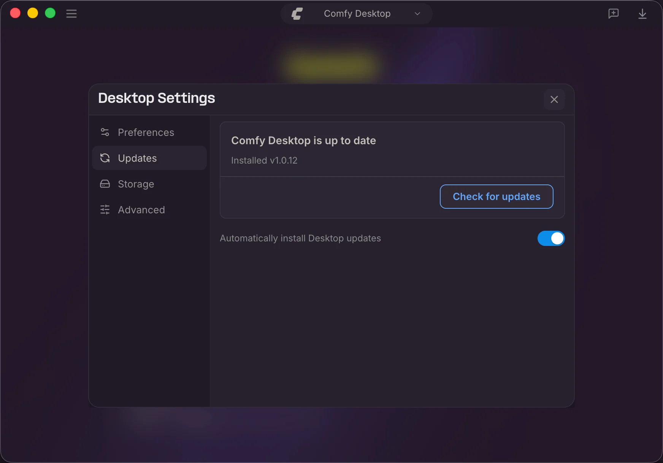
Task: Toggle automatic Desktop updates switch
Action: (x=551, y=238)
